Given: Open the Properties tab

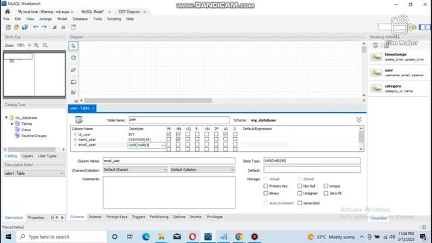Looking at the screenshot, I should [x=36, y=217].
